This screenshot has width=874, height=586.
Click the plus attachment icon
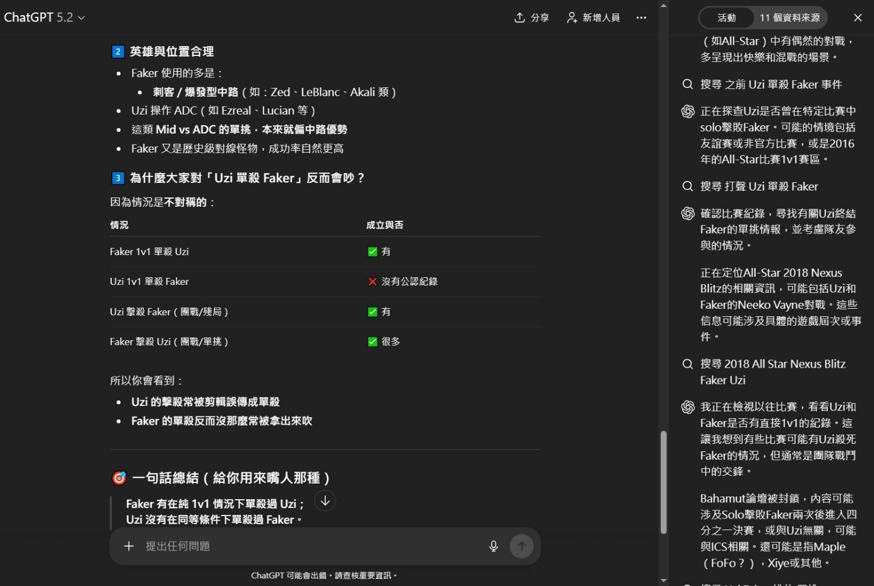(x=129, y=546)
